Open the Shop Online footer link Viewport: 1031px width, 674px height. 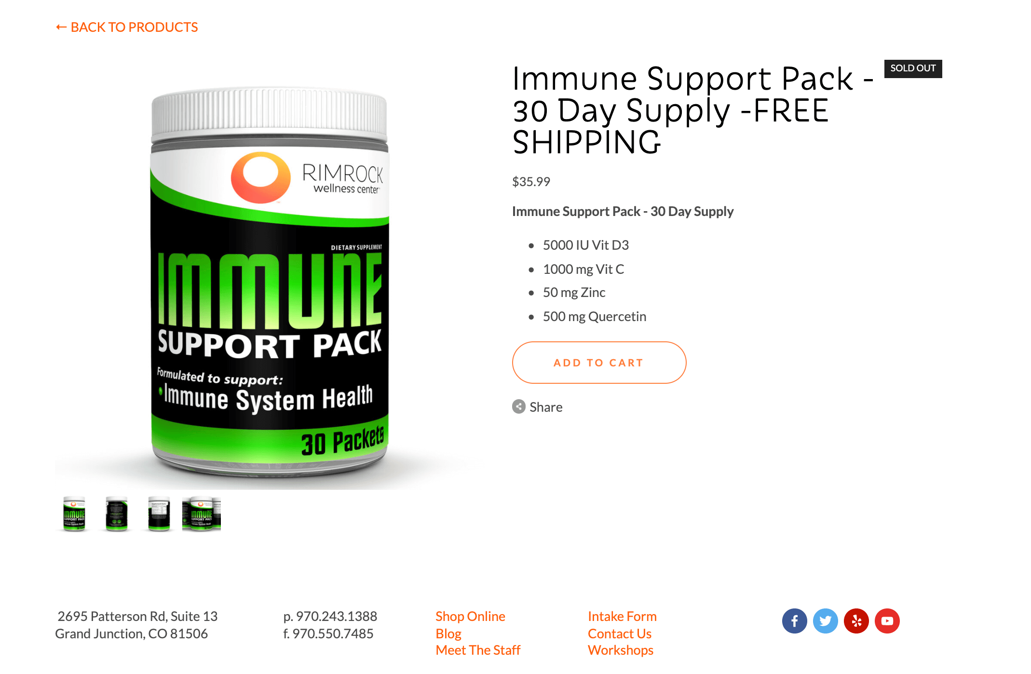pyautogui.click(x=470, y=616)
